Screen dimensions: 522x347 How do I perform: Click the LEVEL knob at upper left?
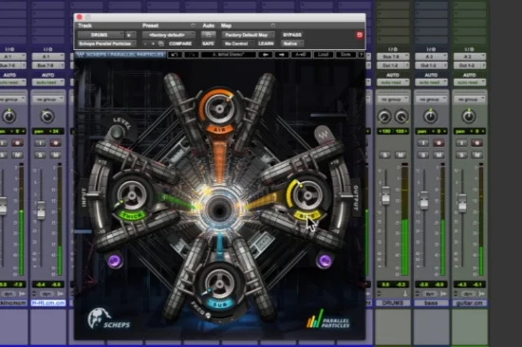(117, 133)
